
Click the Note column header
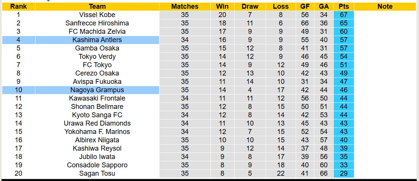pos(385,6)
